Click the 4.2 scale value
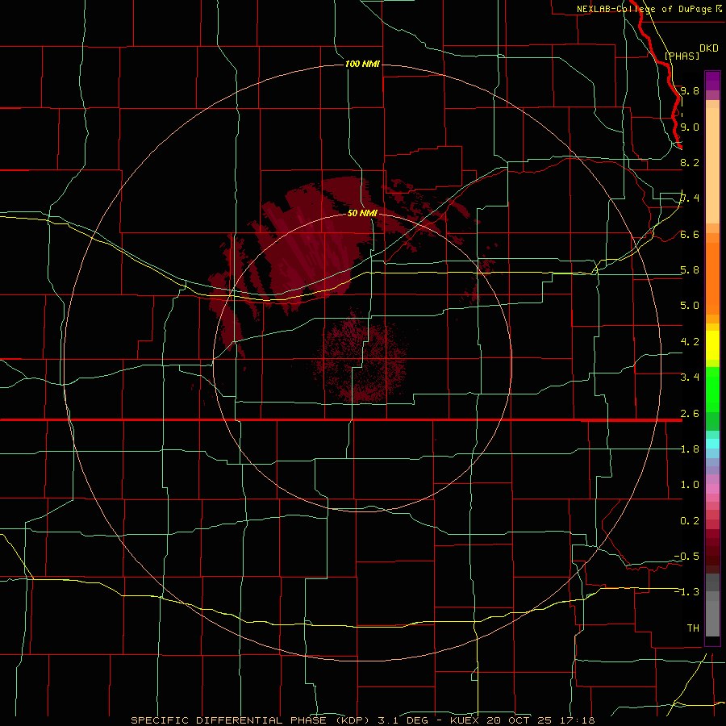 690,342
